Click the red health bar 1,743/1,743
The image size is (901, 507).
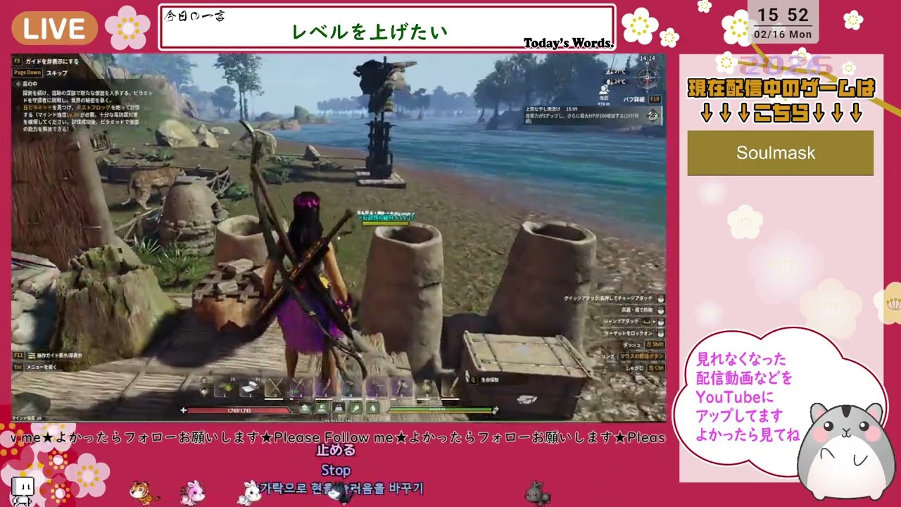pos(239,410)
